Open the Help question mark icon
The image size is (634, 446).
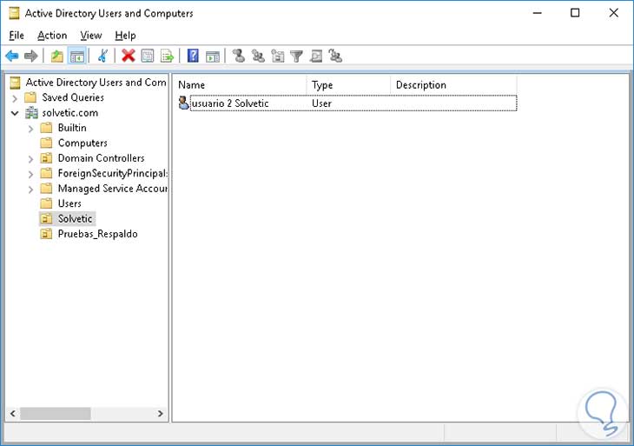pos(193,56)
